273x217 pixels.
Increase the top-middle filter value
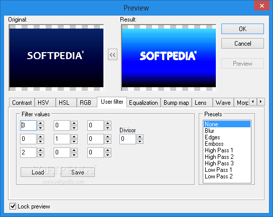[x=74, y=123]
